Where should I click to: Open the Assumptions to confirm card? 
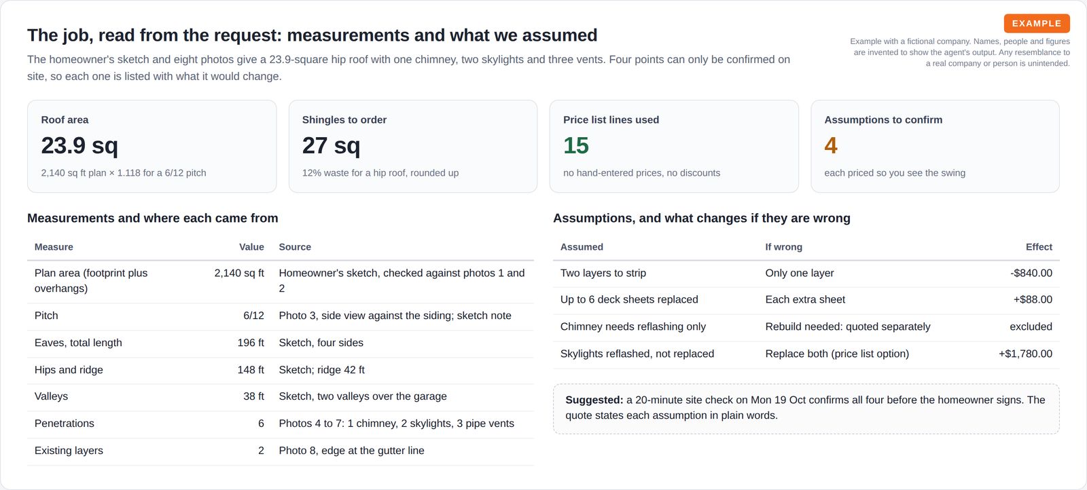point(935,147)
